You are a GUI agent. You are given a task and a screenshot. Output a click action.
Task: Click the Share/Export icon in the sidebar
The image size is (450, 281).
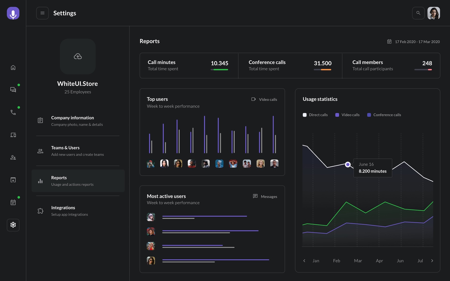click(13, 180)
